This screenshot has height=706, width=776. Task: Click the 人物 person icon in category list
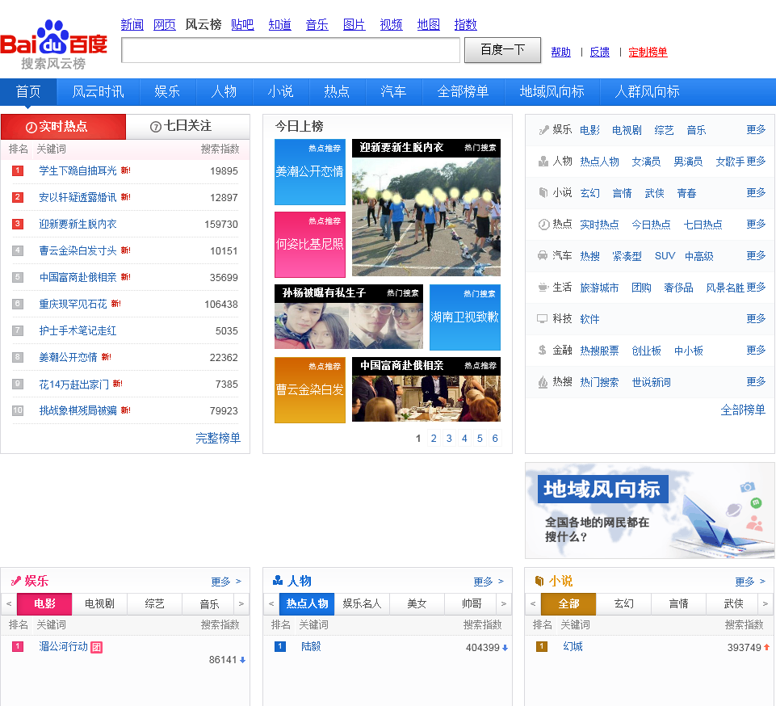click(x=543, y=162)
